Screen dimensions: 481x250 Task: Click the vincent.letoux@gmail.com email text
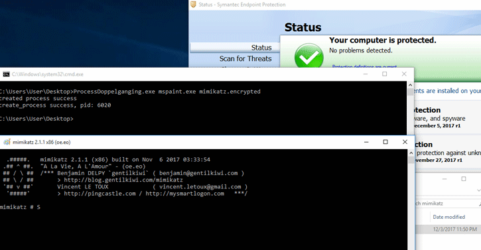click(200, 186)
